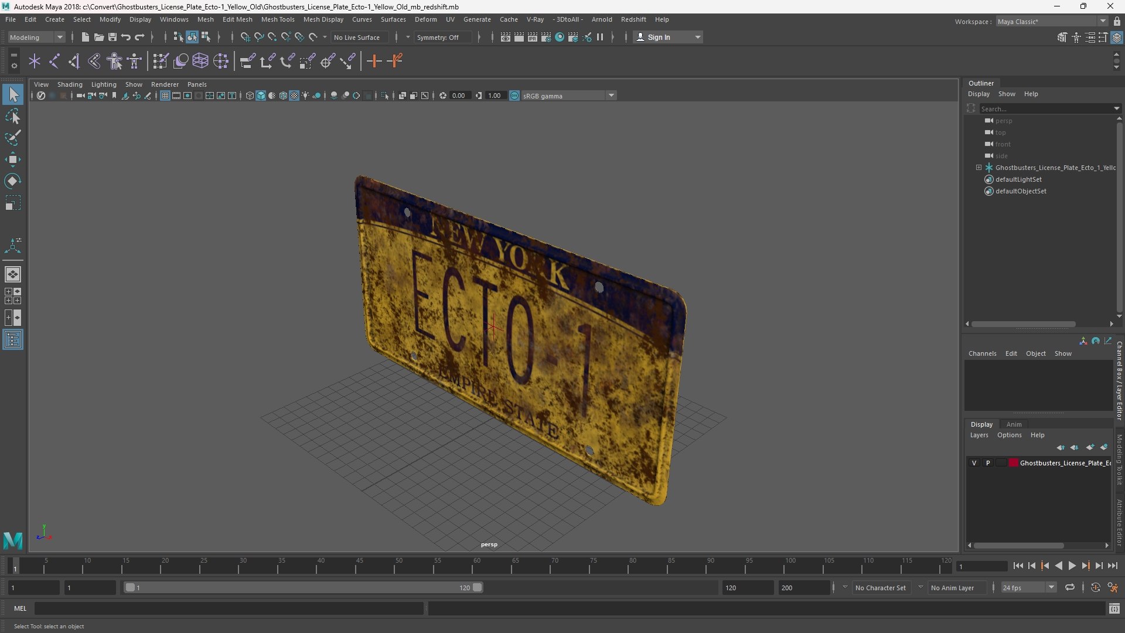Image resolution: width=1125 pixels, height=633 pixels.
Task: Select the arrow Select tool in toolbox
Action: click(13, 94)
